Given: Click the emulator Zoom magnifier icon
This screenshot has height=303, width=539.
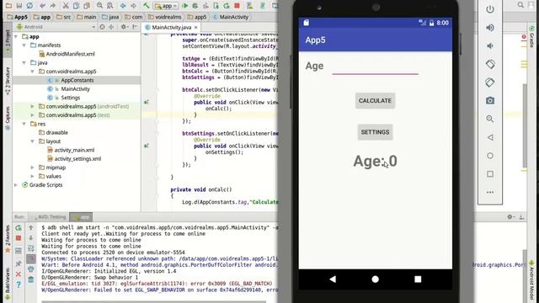Looking at the screenshot, I should pyautogui.click(x=490, y=119).
